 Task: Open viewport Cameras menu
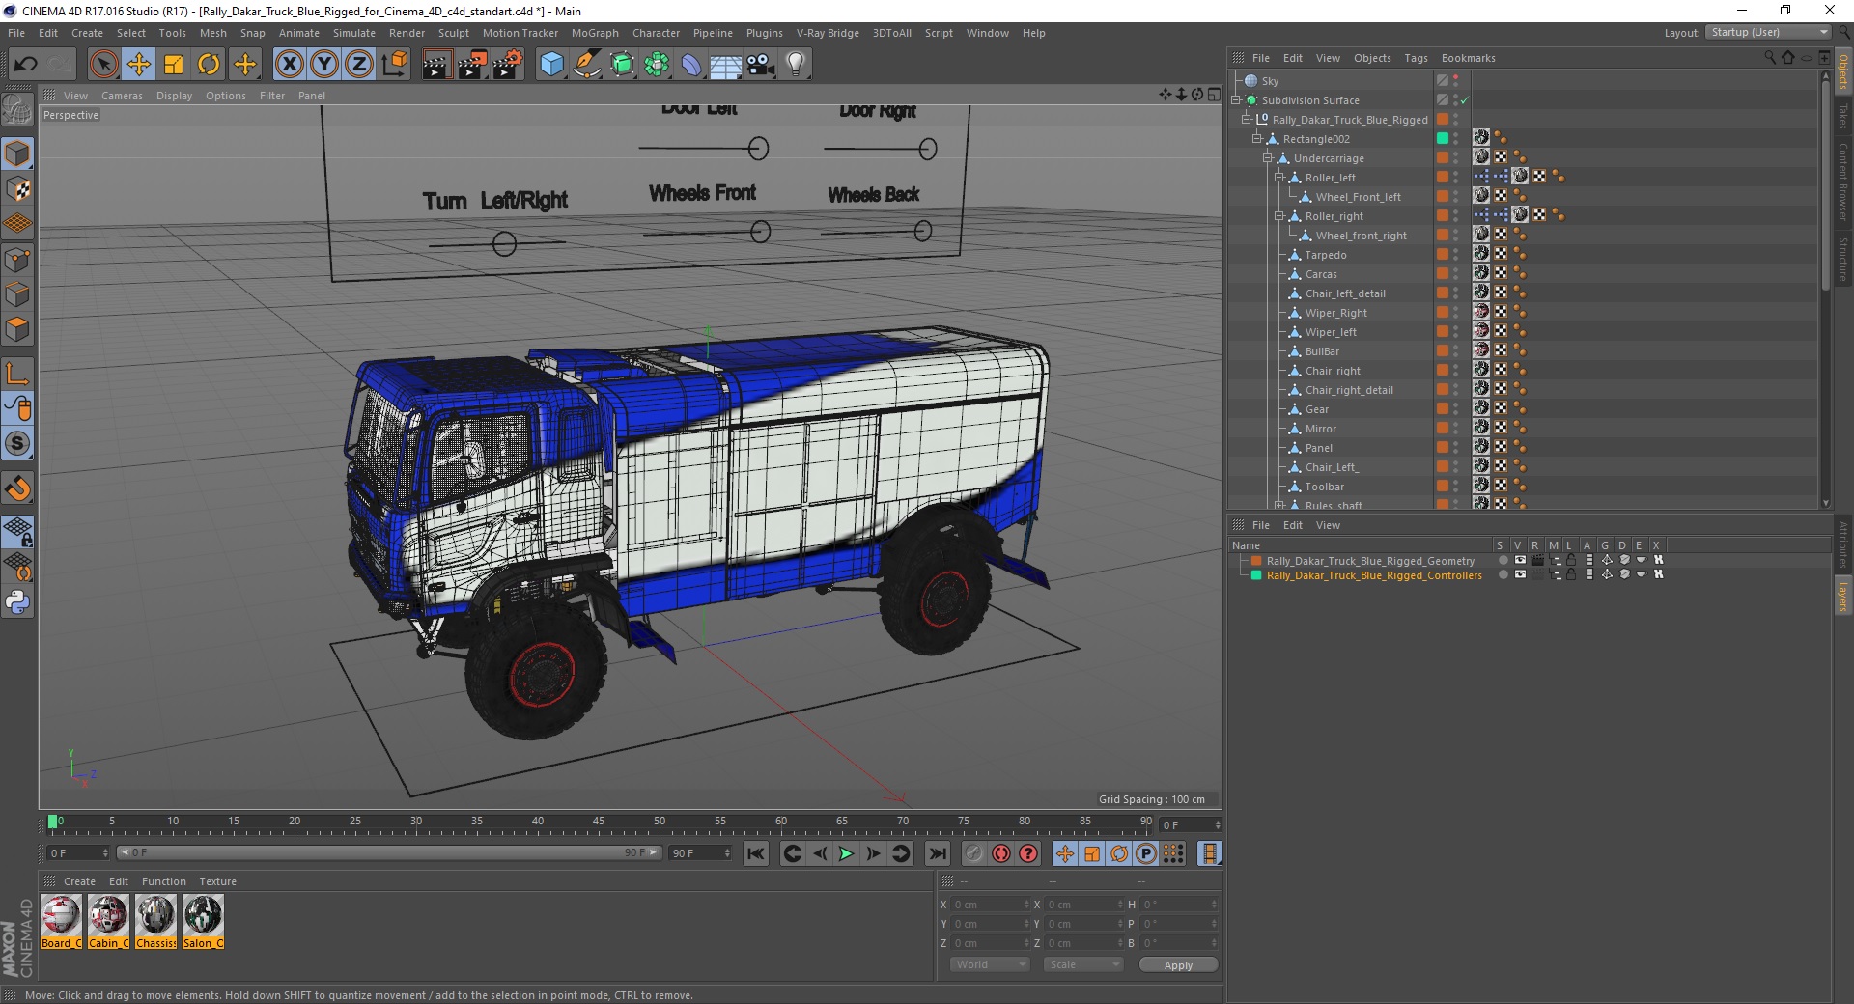(122, 96)
